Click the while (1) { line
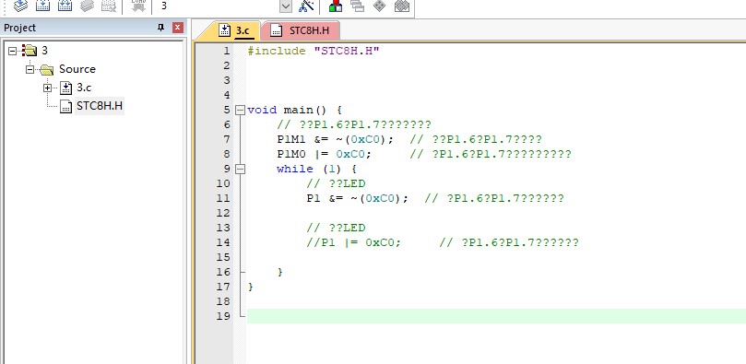This screenshot has height=364, width=746. pyautogui.click(x=316, y=170)
